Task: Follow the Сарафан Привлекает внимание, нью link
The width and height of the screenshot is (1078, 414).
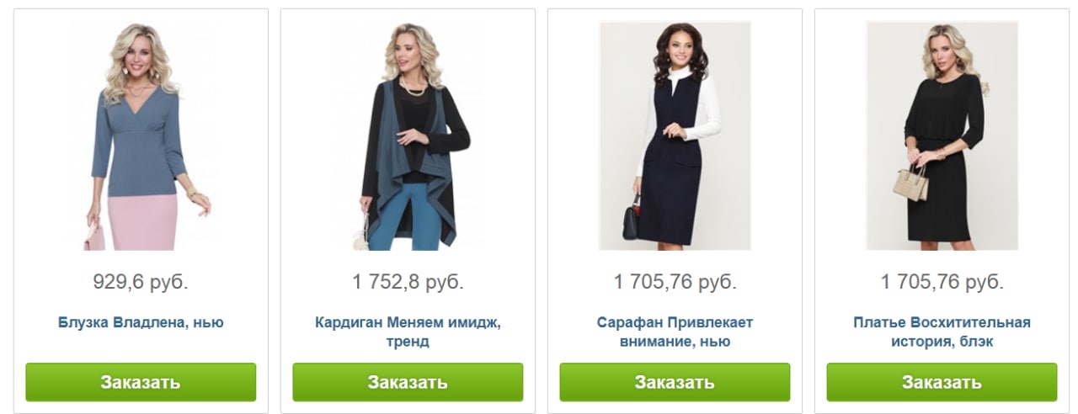Action: coord(675,332)
